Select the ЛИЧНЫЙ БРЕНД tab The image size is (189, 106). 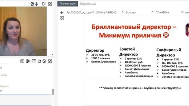pyautogui.click(x=106, y=12)
